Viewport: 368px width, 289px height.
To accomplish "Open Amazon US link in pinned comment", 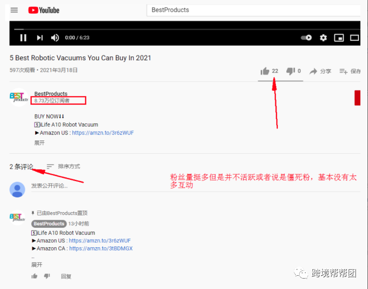I will point(100,241).
